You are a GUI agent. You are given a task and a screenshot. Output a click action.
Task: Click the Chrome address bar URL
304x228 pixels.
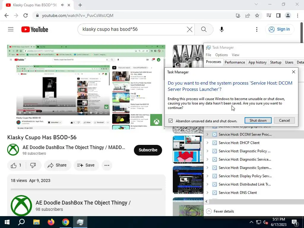(77, 15)
